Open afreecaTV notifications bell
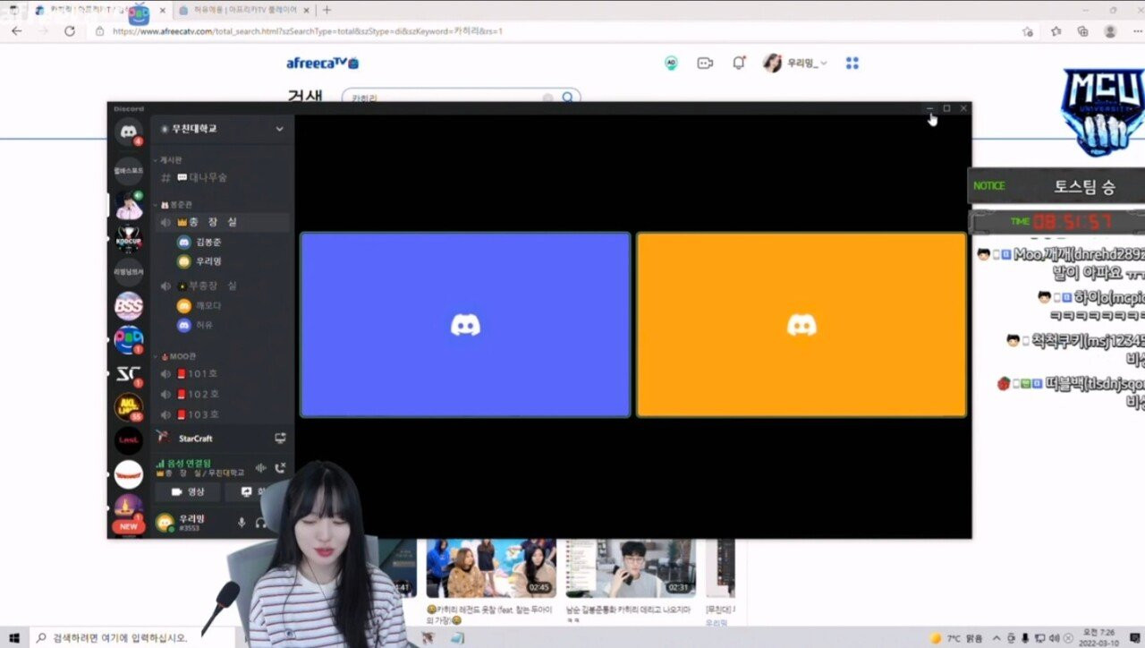 click(x=739, y=63)
